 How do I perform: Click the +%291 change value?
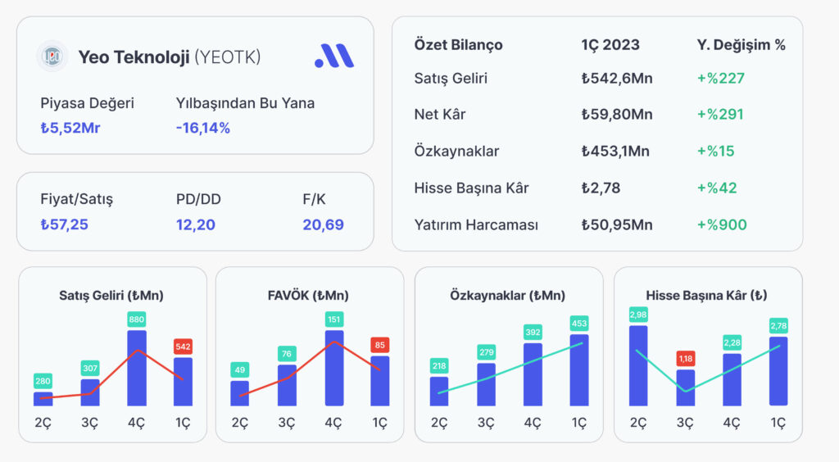[x=720, y=115]
